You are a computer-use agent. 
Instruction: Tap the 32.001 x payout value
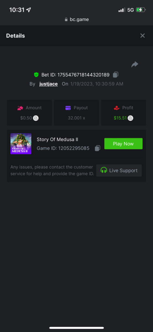pos(76,118)
